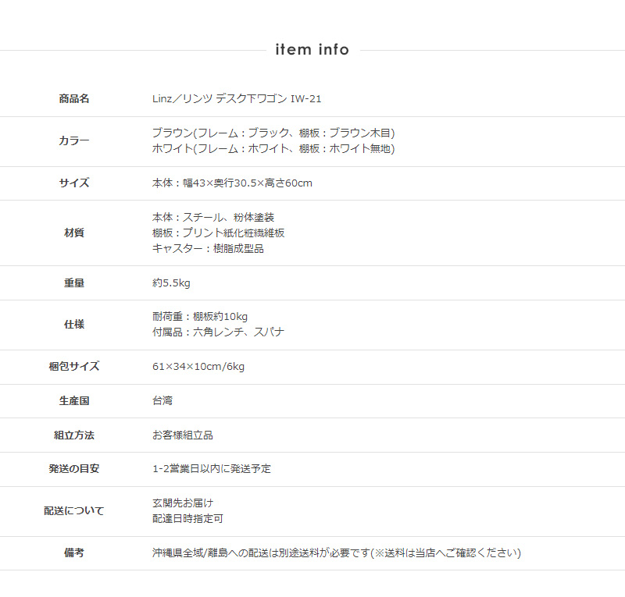Click the dimensions text 幅43×奥行30.5×高さ60cm
This screenshot has height=597, width=625.
pyautogui.click(x=232, y=183)
